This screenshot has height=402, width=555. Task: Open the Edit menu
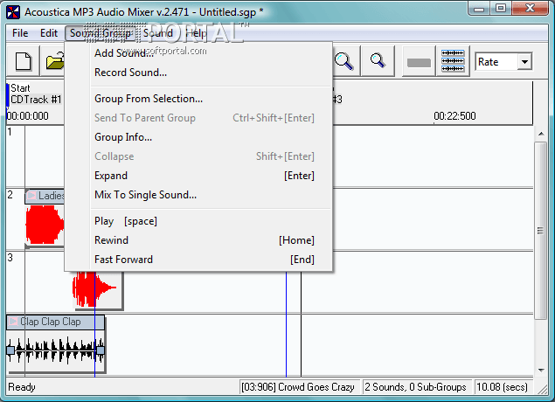tap(49, 33)
